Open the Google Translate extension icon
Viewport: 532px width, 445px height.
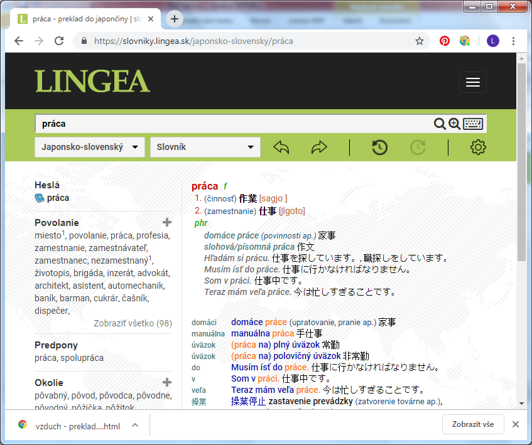pos(465,41)
